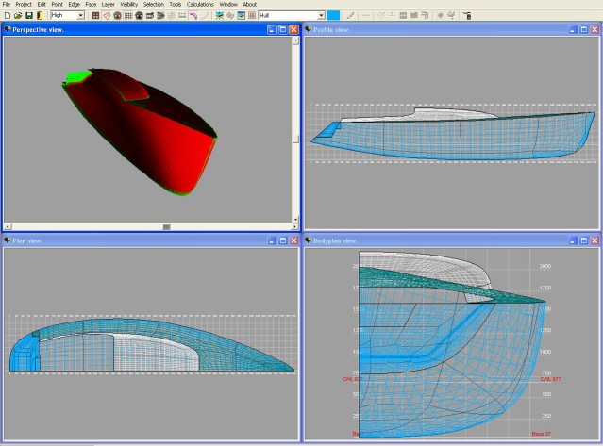
Task: Click the pink curve icon in toolbar
Action: [193, 16]
